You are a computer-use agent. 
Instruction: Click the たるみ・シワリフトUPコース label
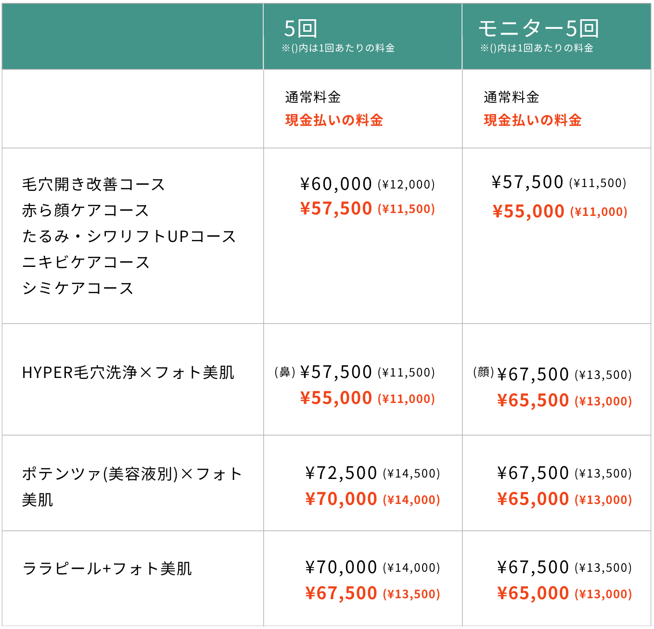pos(129,236)
